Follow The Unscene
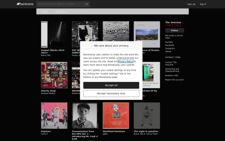The image size is (225, 141). (x=174, y=30)
